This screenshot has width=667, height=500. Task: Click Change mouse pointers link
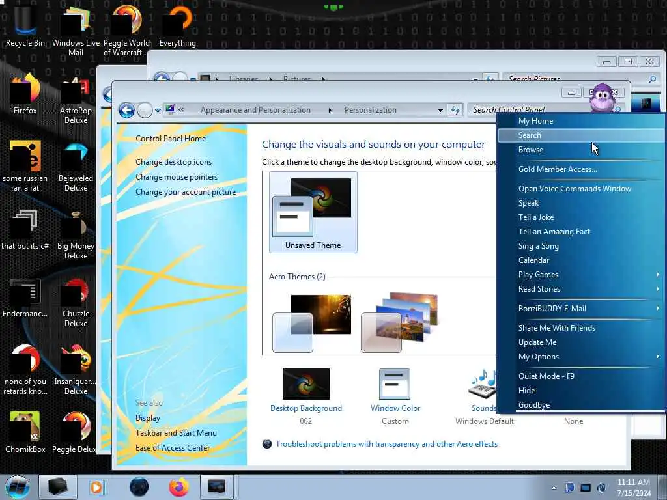pyautogui.click(x=177, y=177)
